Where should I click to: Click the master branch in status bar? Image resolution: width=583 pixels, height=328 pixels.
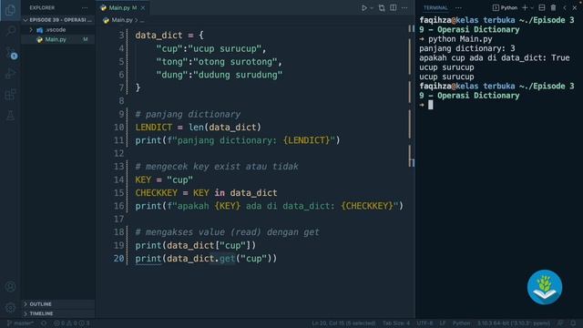[x=20, y=323]
